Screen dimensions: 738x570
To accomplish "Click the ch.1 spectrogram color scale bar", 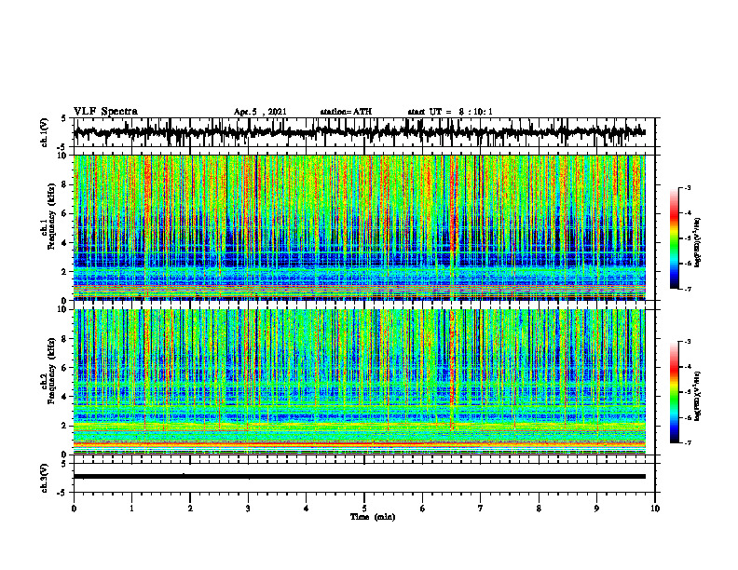I will tap(675, 238).
